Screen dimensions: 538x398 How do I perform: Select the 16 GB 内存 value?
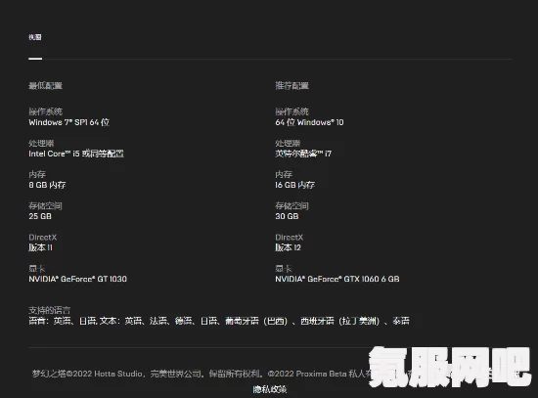click(x=294, y=185)
